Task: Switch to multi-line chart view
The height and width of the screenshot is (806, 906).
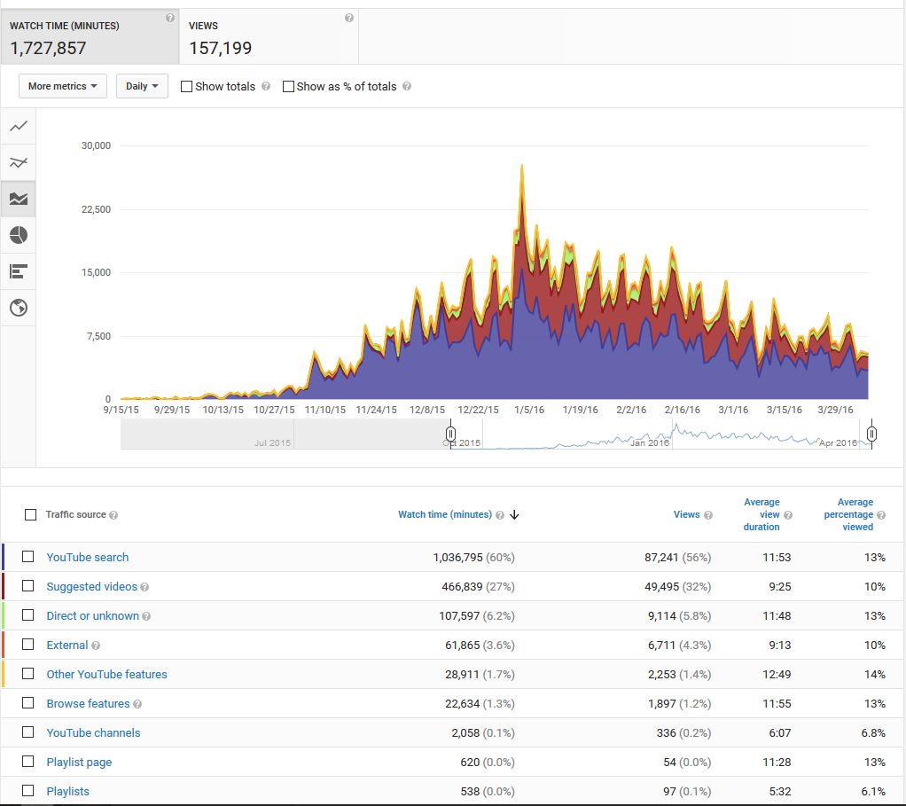Action: pos(18,162)
